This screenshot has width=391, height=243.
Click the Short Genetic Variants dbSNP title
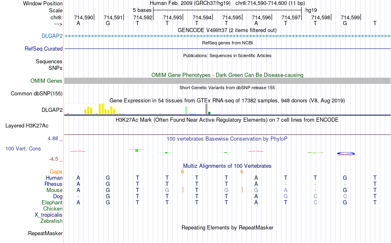[x=227, y=88]
